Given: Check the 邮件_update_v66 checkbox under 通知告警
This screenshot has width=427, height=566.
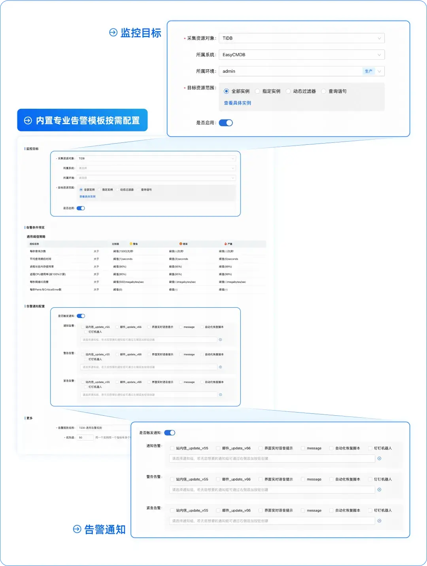Looking at the screenshot, I should [218, 448].
